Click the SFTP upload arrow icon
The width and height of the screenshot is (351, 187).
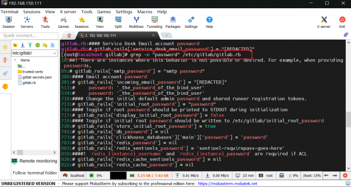pos(30,45)
